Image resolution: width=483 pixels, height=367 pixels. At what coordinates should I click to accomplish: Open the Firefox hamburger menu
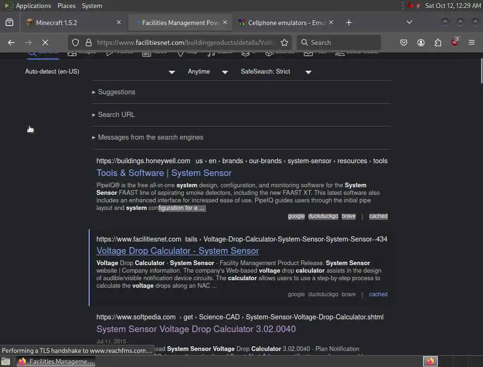472,42
